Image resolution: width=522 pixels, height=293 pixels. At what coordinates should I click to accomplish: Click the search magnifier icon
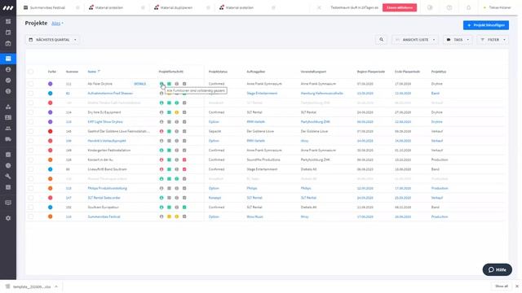[381, 40]
